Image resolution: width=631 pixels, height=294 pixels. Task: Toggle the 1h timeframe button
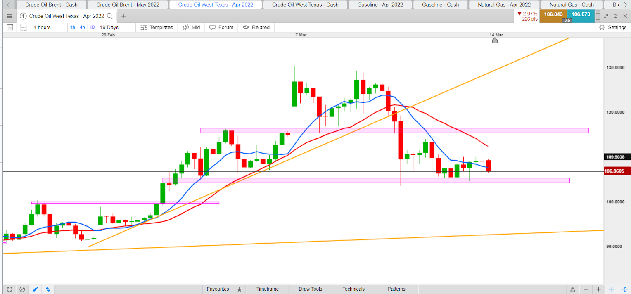pos(73,27)
